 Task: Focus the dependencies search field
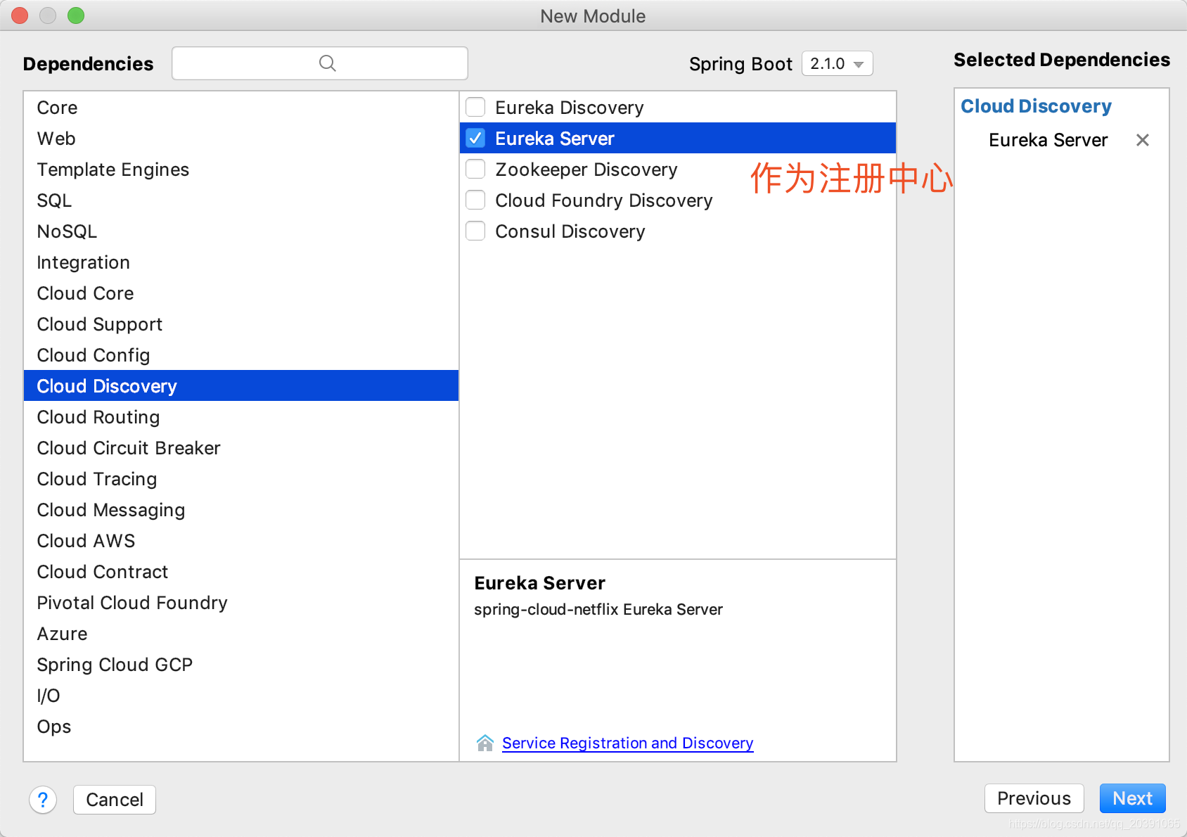click(x=320, y=63)
